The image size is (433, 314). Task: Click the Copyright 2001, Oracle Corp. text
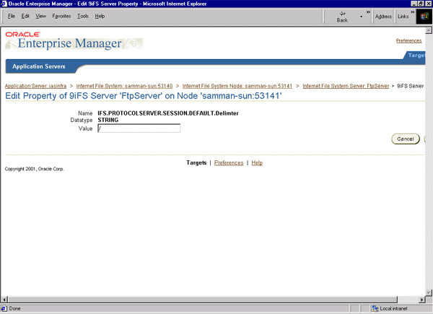(x=35, y=169)
